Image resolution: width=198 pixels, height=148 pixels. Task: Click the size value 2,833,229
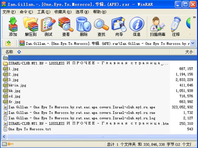tap(184, 80)
